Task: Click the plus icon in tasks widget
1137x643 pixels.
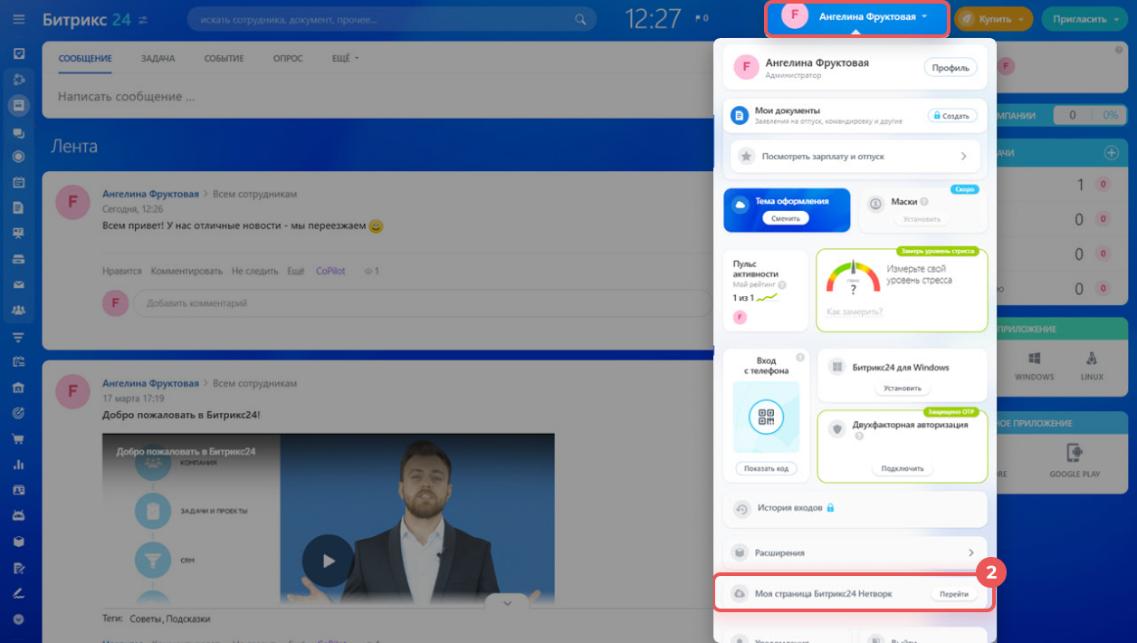Action: click(1112, 153)
